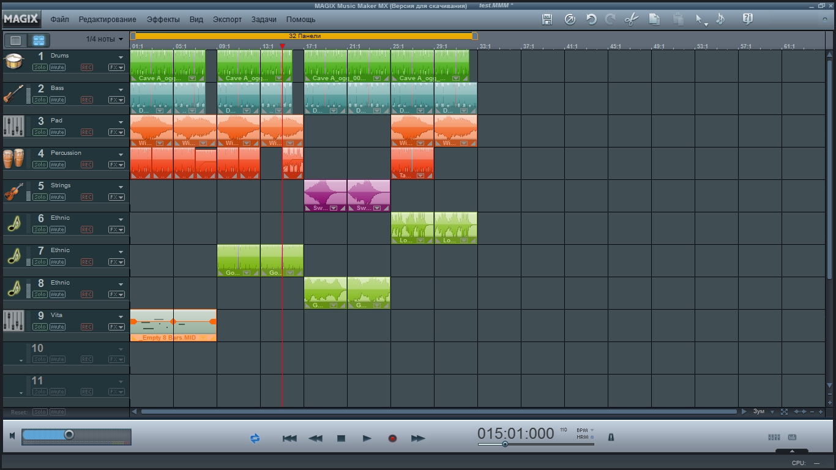This screenshot has width=836, height=470.
Task: Toggle loop playback mode icon
Action: tap(255, 438)
